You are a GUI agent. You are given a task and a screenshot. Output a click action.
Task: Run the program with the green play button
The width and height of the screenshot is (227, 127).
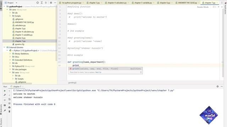pos(5,91)
